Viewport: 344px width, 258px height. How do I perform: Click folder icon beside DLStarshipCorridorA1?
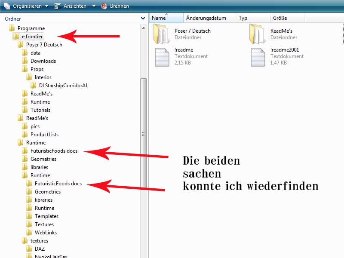tap(34, 85)
